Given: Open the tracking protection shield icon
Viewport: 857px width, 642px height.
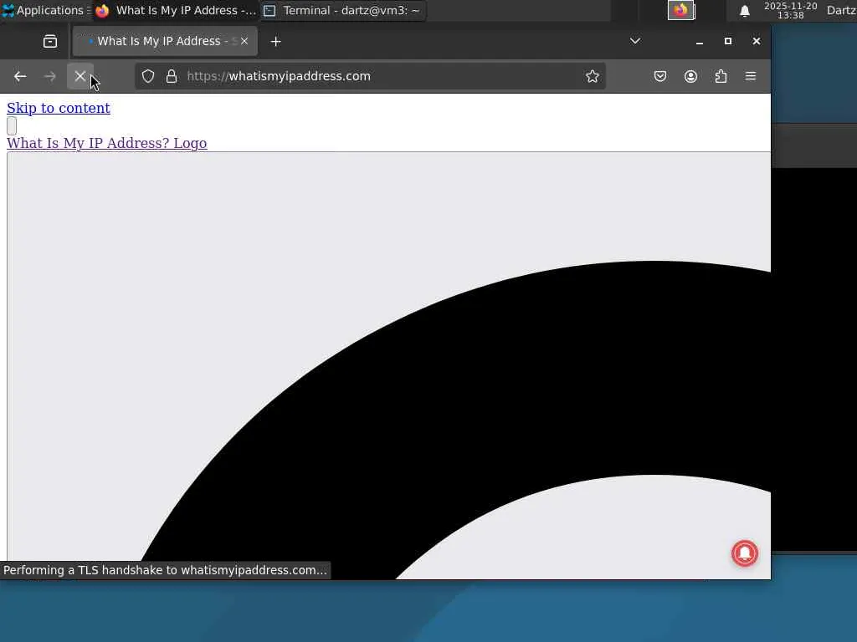Looking at the screenshot, I should pyautogui.click(x=148, y=76).
